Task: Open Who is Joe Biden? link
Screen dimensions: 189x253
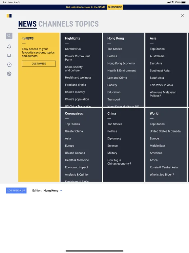Action: 162,174
